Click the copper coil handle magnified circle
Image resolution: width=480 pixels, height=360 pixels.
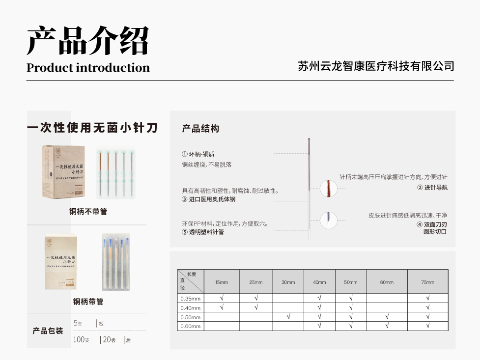[x=329, y=188]
